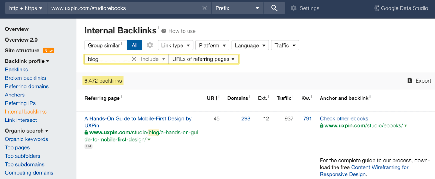
Task: Click the info icon next to Domains header
Action: tap(250, 97)
